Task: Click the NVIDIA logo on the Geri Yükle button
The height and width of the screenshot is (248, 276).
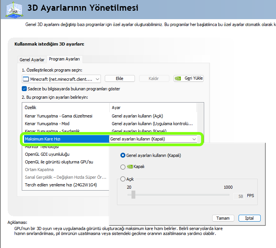Action: 178,78
